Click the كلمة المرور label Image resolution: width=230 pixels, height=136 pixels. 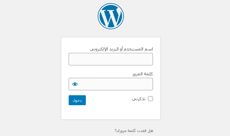tap(143, 74)
